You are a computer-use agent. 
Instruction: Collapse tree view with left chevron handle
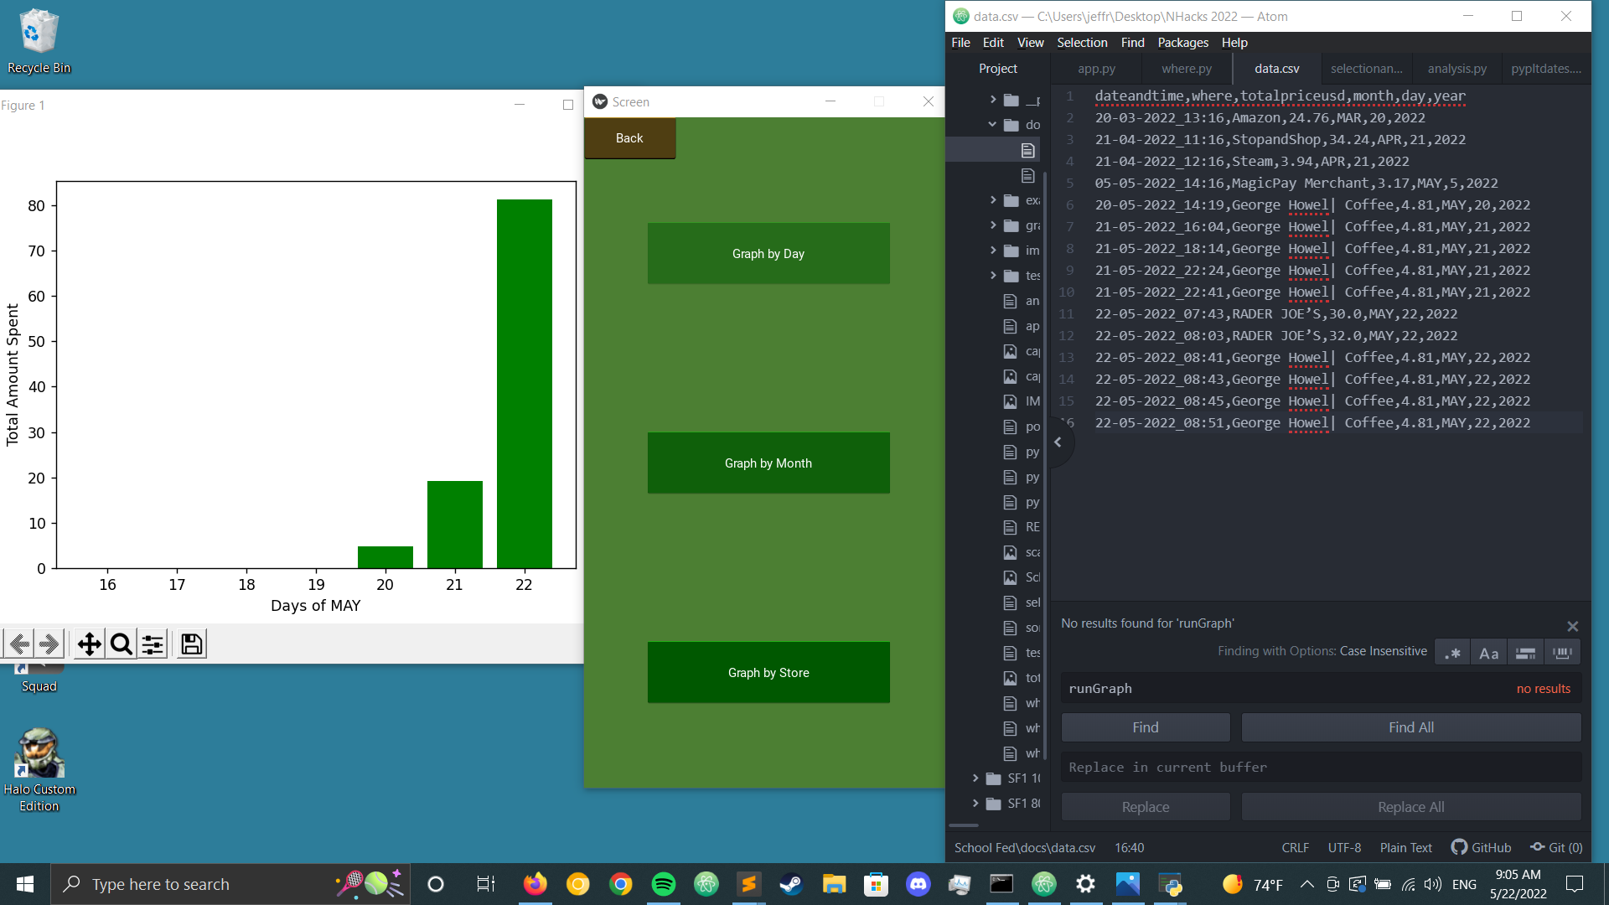coord(1058,442)
